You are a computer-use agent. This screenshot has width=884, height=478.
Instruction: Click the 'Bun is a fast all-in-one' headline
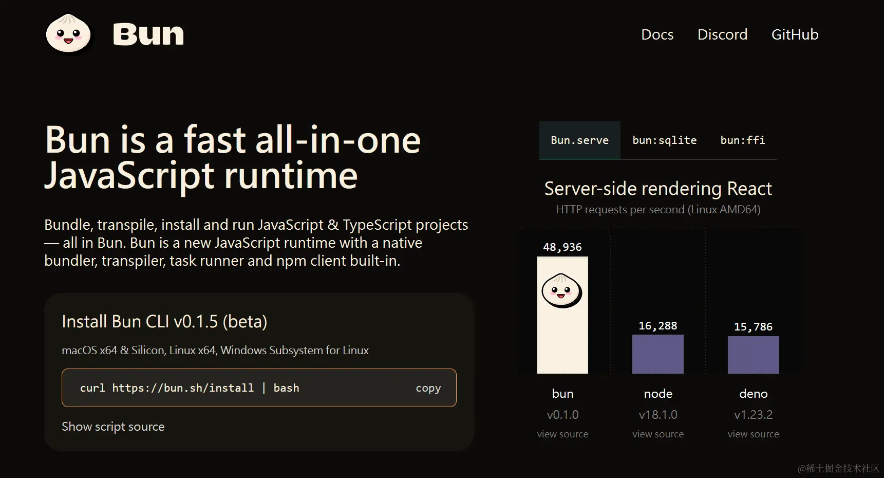233,158
